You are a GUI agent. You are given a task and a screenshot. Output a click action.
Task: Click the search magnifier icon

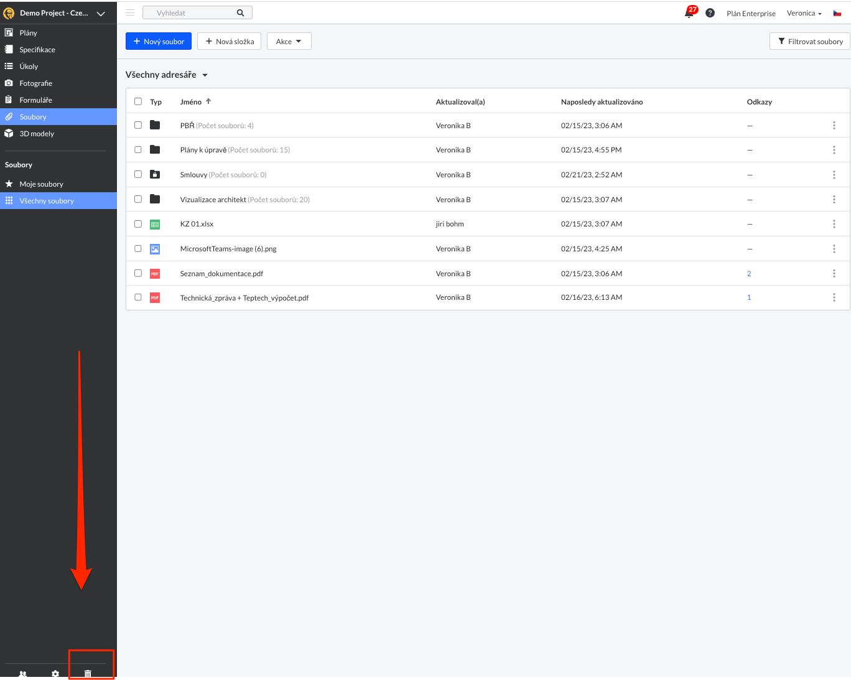[x=241, y=13]
